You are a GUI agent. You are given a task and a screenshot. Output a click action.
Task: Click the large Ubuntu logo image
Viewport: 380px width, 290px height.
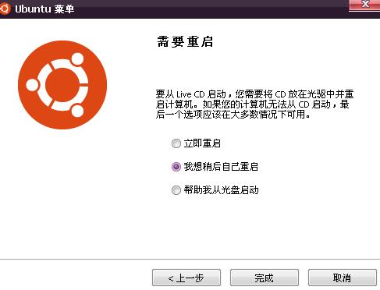click(x=62, y=85)
